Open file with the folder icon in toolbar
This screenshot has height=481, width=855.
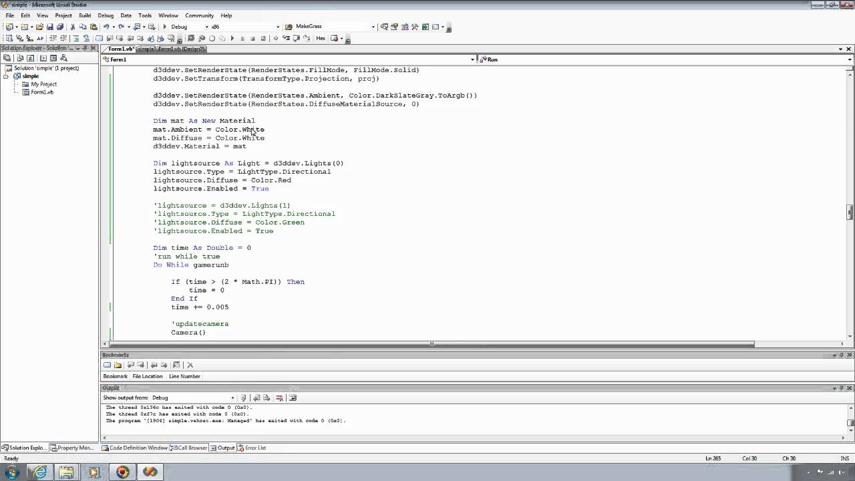pos(39,27)
